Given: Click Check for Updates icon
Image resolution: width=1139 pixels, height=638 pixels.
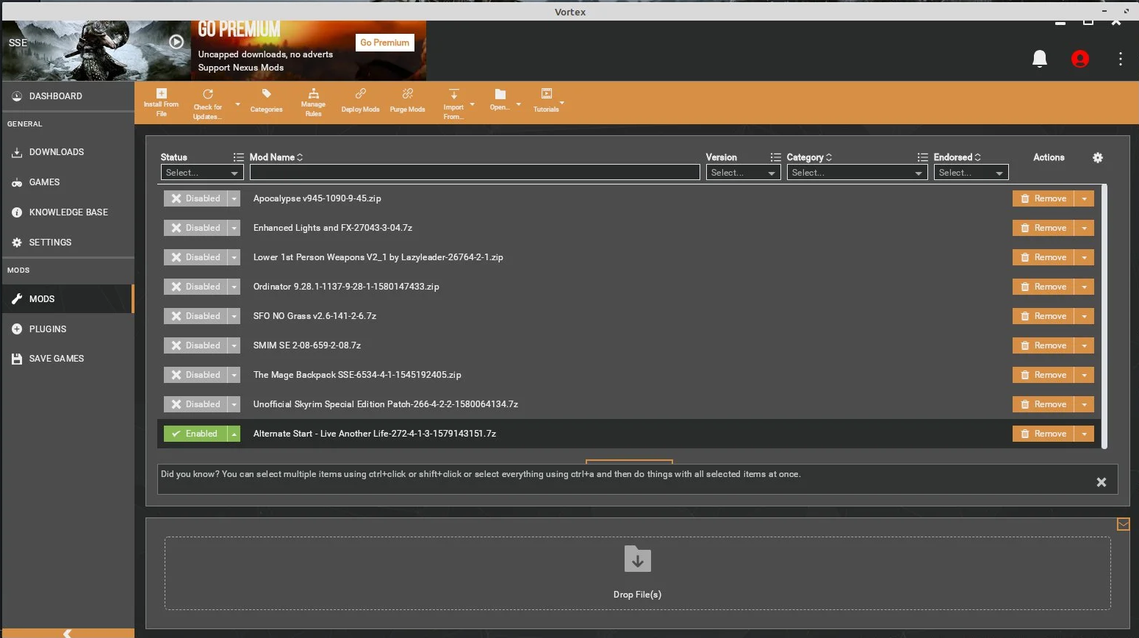Looking at the screenshot, I should point(208,95).
